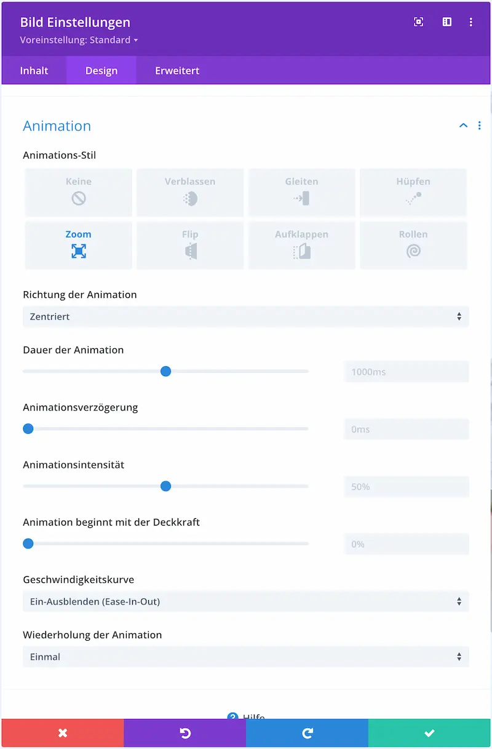Switch to the Erweitert tab
The height and width of the screenshot is (749, 492).
pyautogui.click(x=177, y=70)
